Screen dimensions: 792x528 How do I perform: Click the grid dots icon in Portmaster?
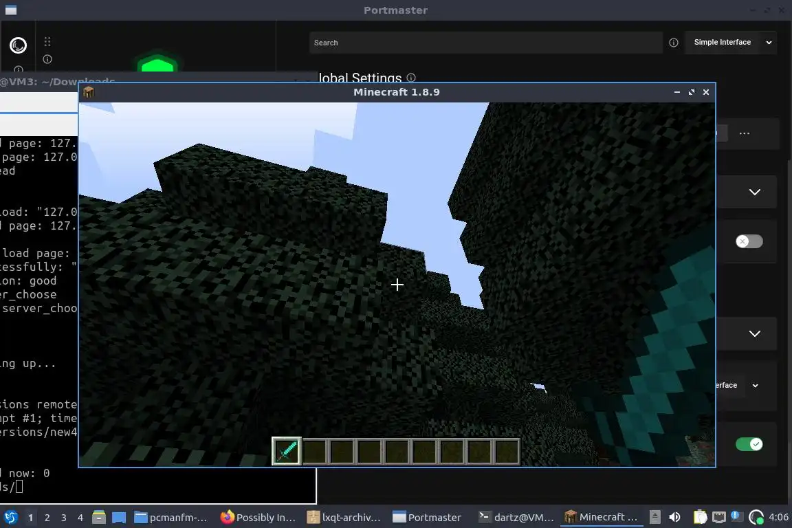click(x=47, y=41)
